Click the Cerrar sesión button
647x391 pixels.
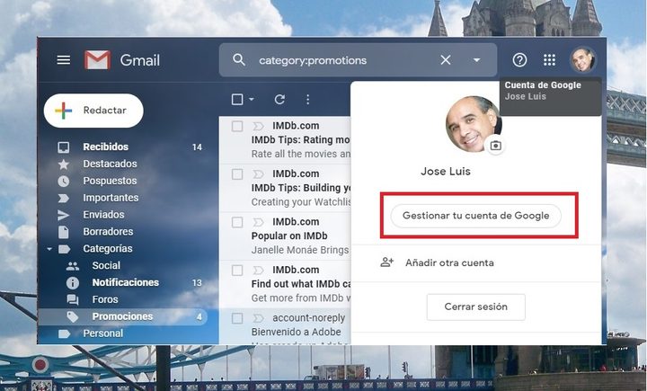(x=475, y=307)
